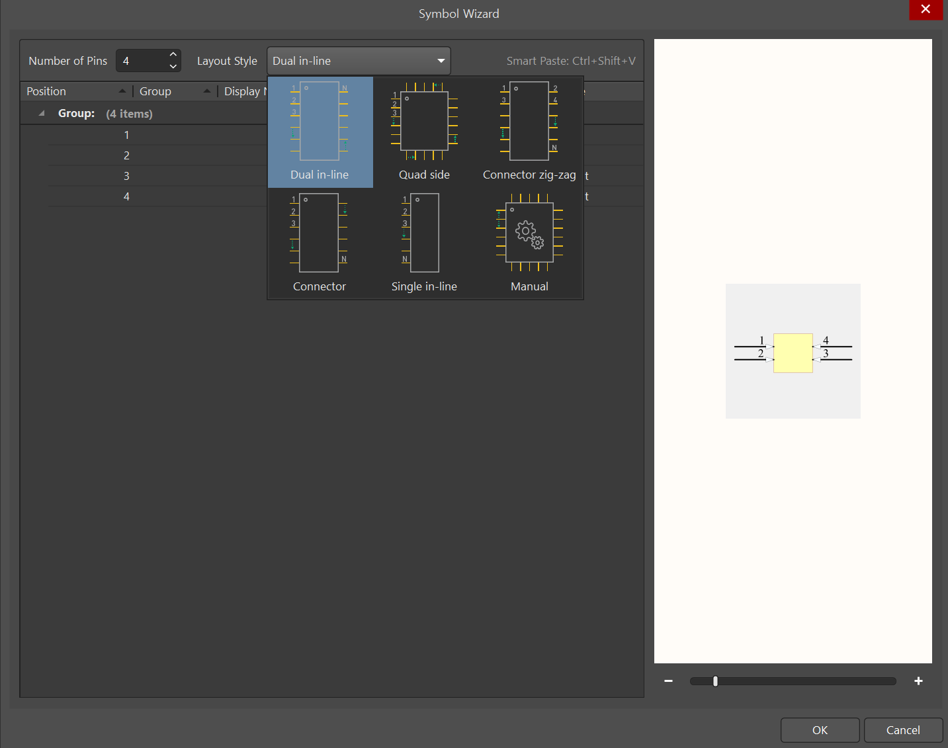Image resolution: width=948 pixels, height=748 pixels.
Task: Open the Layout Style combo box
Action: coord(359,61)
